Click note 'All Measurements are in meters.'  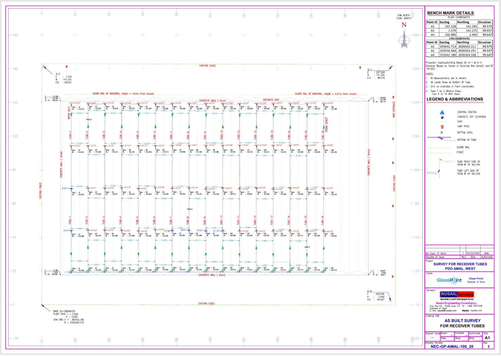tap(448, 78)
